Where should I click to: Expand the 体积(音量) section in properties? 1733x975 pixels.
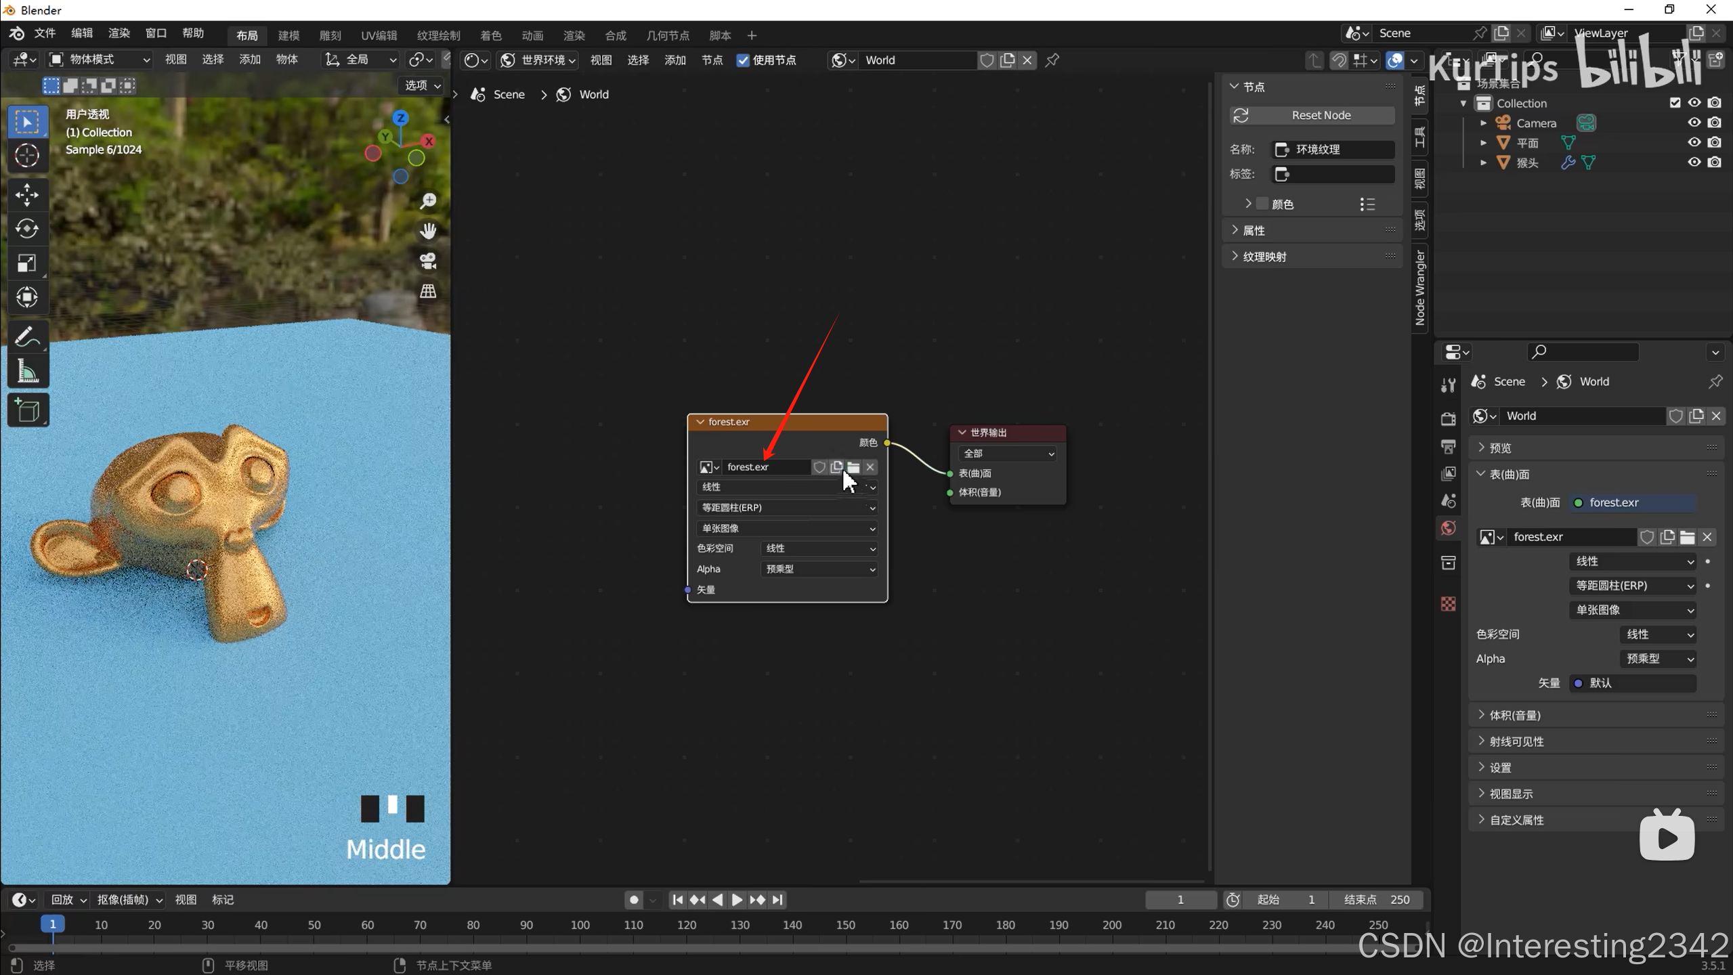tap(1514, 715)
